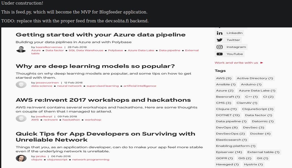Select the Clojure (11) tag
The width and height of the screenshot is (292, 168).
pos(226,109)
